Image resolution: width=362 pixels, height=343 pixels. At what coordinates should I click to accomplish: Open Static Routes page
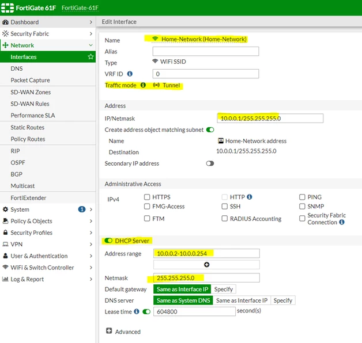(48, 127)
